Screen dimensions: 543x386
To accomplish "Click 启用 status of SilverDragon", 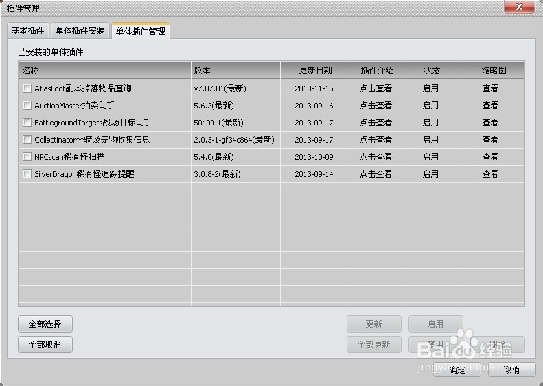I will [431, 174].
